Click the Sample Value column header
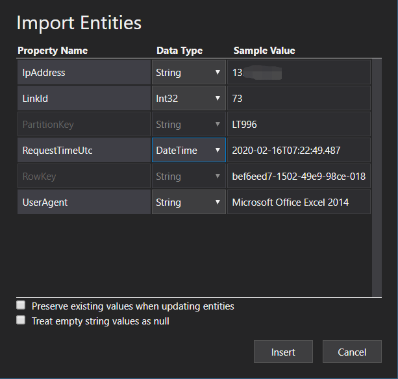398x379 pixels. [x=264, y=51]
